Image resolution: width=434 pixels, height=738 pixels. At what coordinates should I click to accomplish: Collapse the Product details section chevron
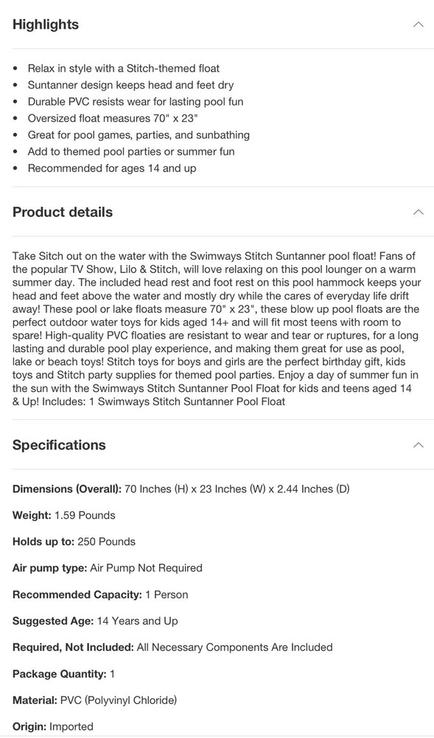419,212
